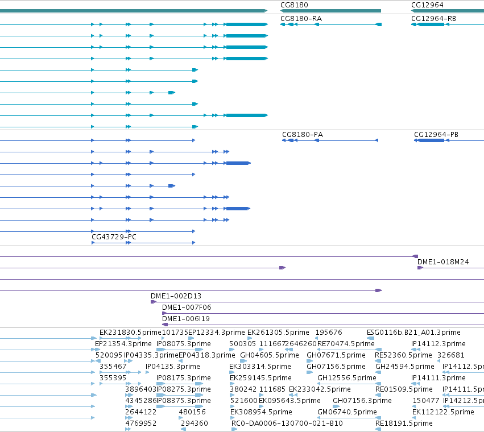Click clone DME1-018M24 label

coord(443,261)
